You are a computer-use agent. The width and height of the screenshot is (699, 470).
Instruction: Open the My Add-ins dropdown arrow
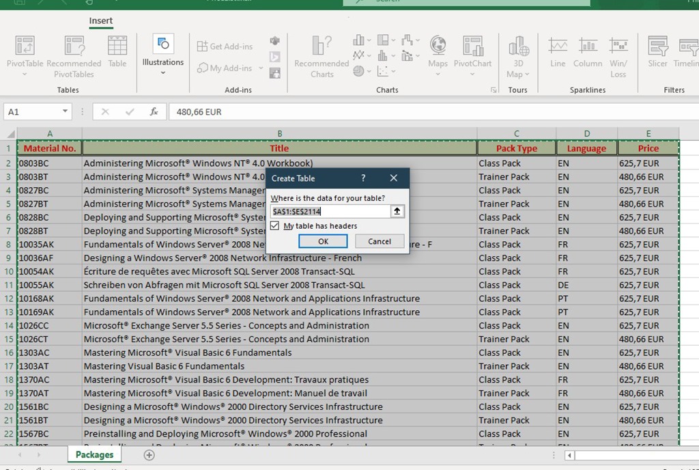[261, 68]
